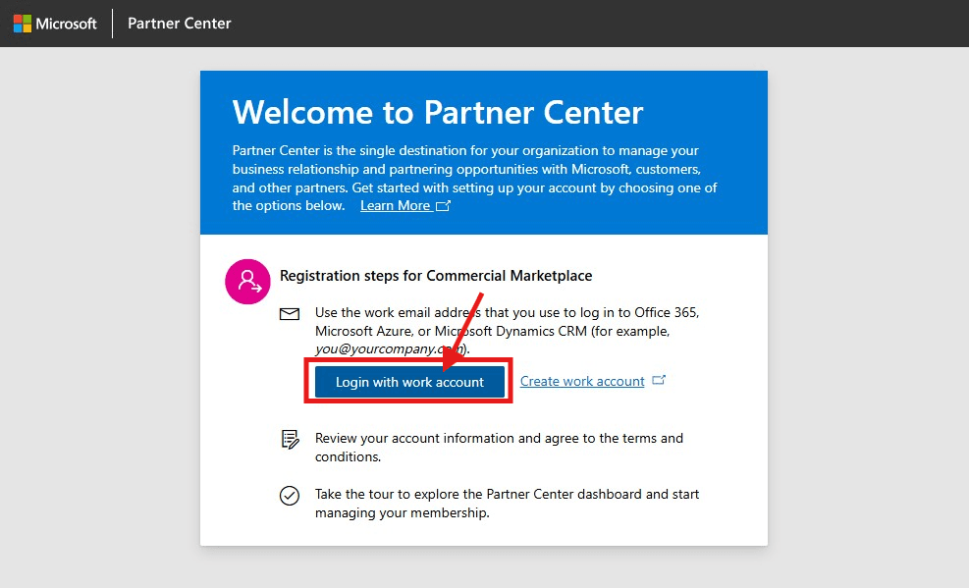The width and height of the screenshot is (969, 588).
Task: Click the Microsoft wordmark in the header
Action: [x=67, y=23]
